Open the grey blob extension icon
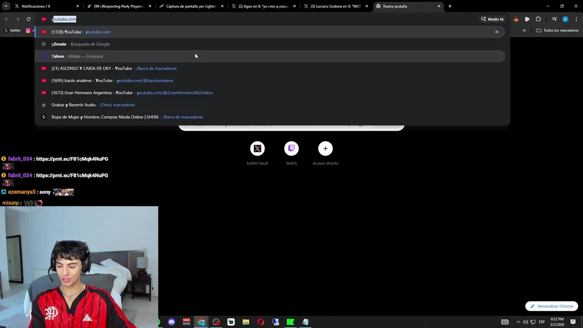The image size is (583, 328). 527,19
